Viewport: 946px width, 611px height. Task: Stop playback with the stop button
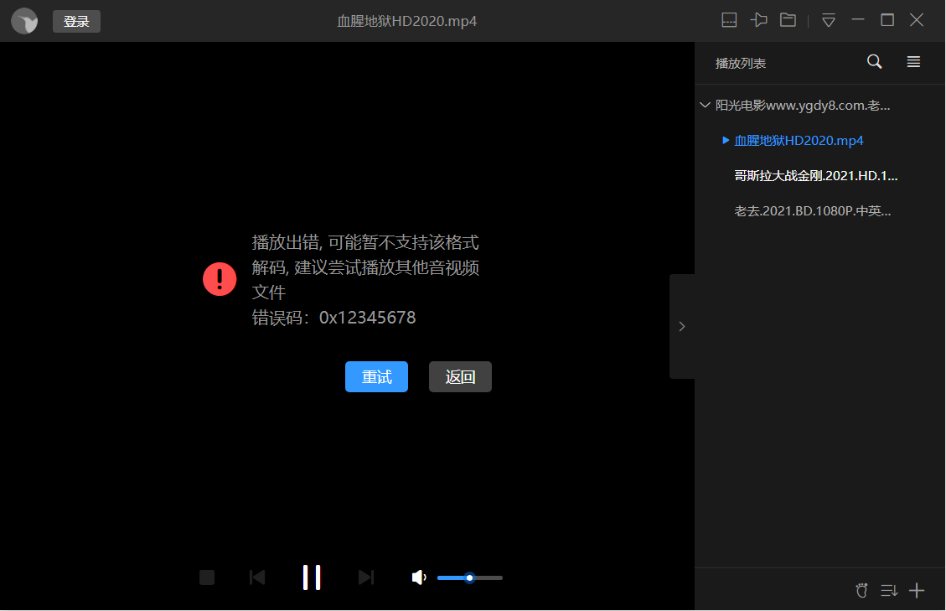click(x=206, y=577)
